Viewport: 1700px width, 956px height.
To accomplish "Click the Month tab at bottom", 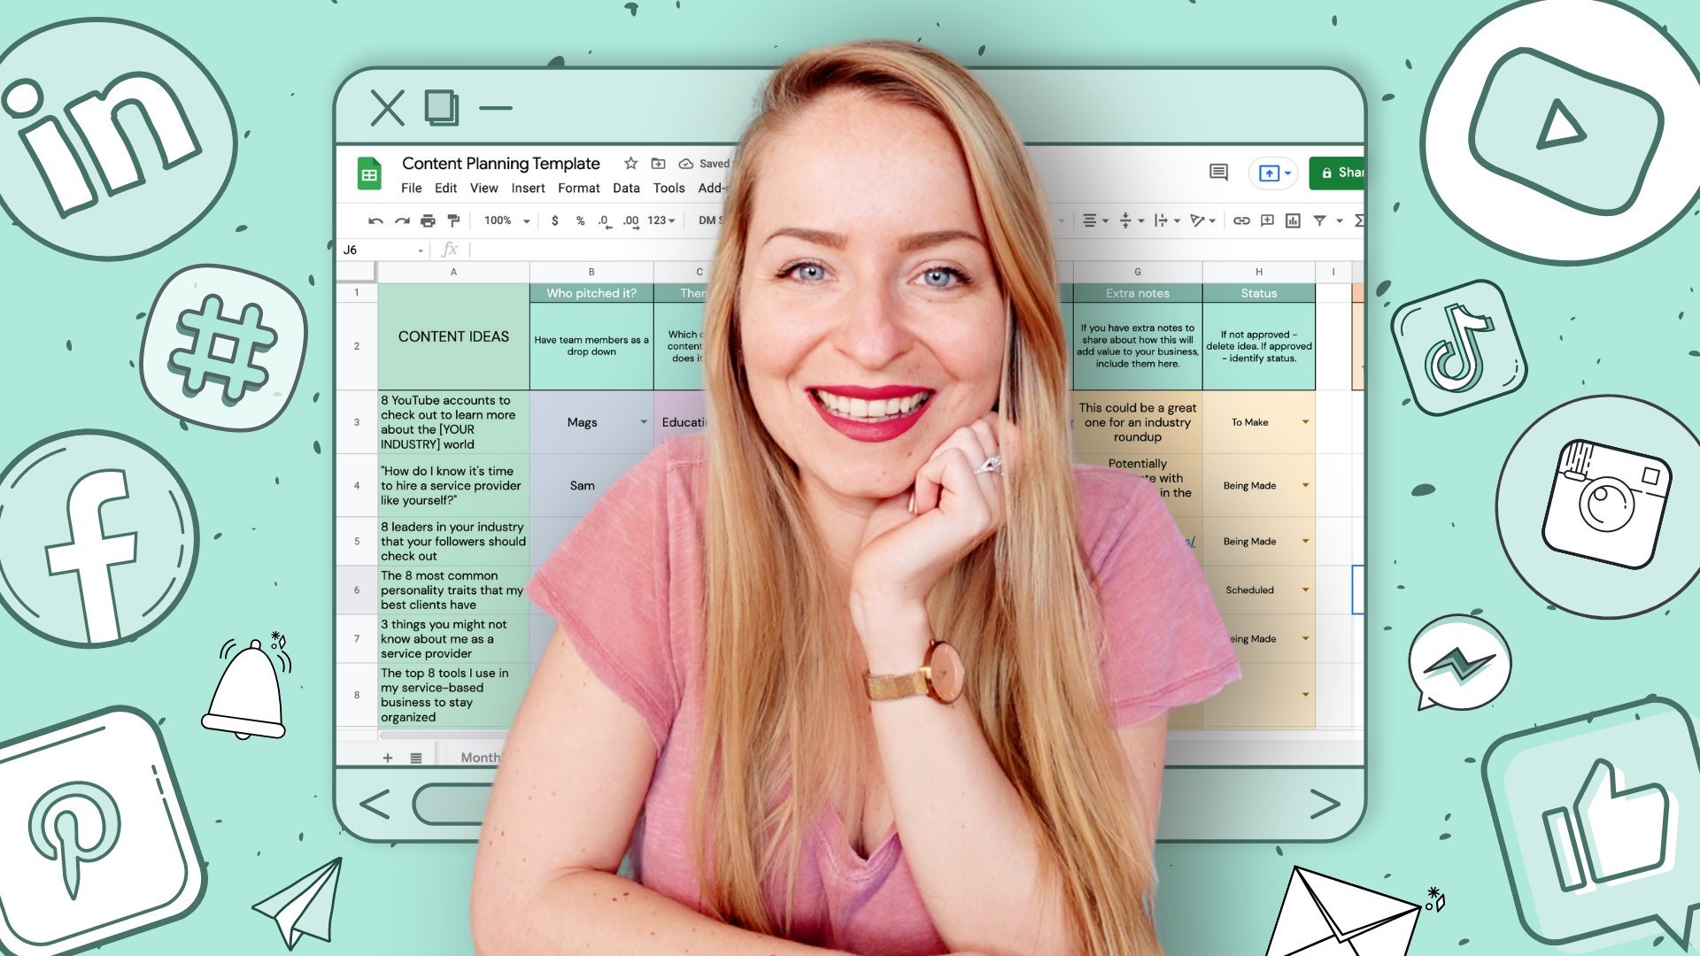I will coord(484,757).
